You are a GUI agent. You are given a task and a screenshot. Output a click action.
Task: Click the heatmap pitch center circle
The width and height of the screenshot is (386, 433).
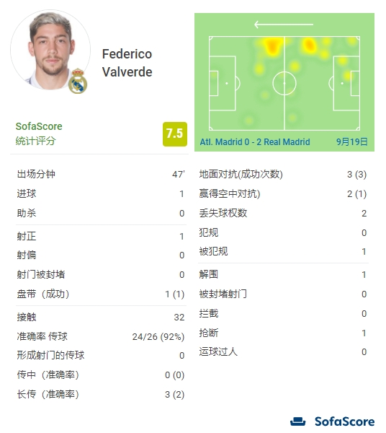click(x=284, y=83)
